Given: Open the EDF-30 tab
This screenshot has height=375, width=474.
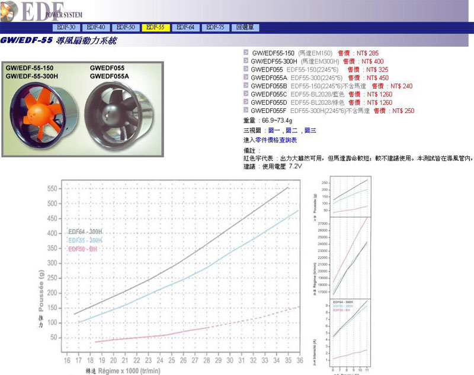Looking at the screenshot, I should coord(66,28).
